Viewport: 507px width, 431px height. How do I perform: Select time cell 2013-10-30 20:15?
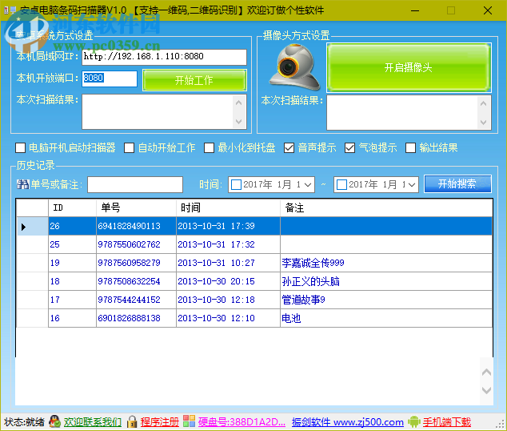228,281
